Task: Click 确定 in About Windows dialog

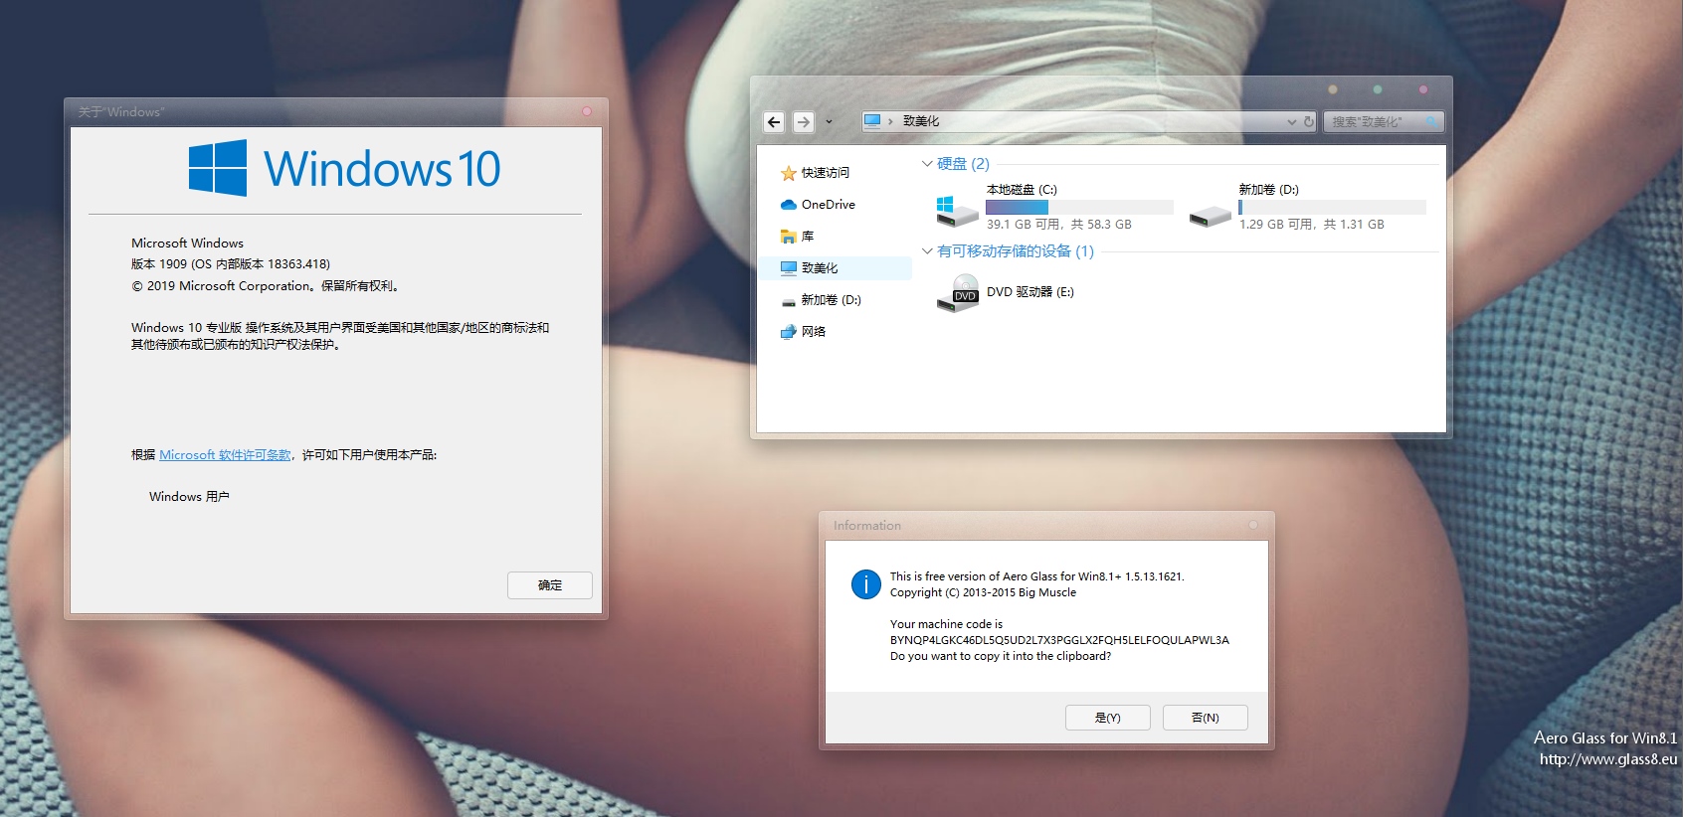Action: (549, 585)
